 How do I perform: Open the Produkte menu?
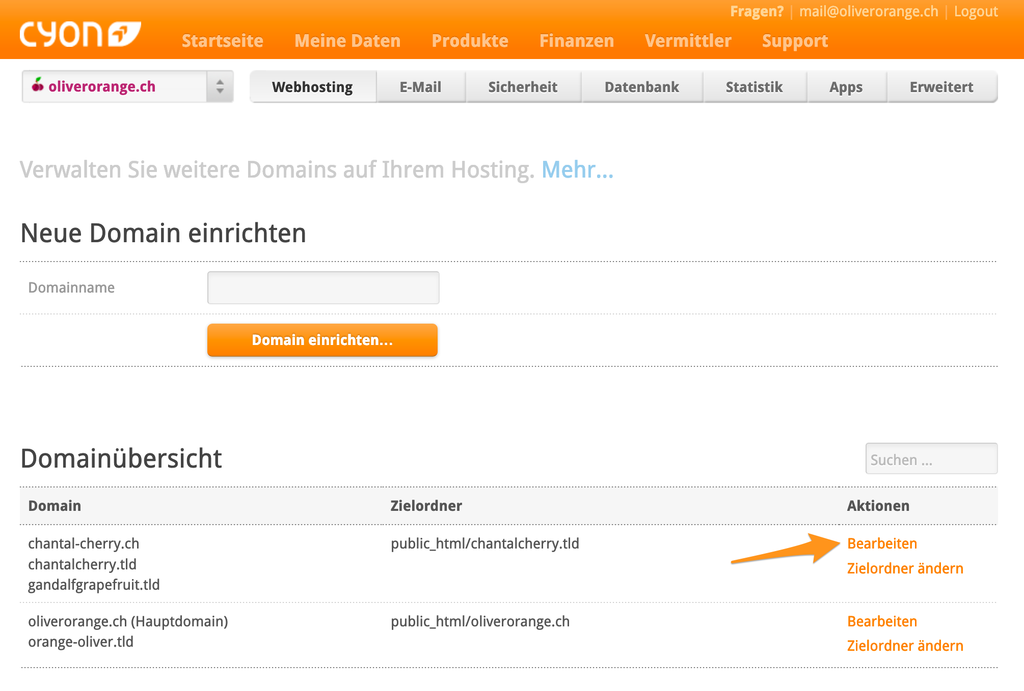pyautogui.click(x=470, y=41)
